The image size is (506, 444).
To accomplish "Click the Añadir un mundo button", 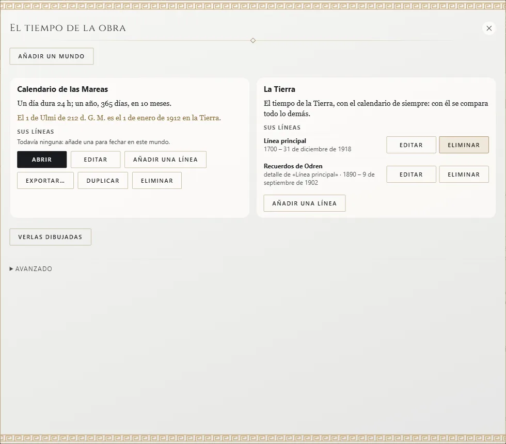I will point(52,56).
